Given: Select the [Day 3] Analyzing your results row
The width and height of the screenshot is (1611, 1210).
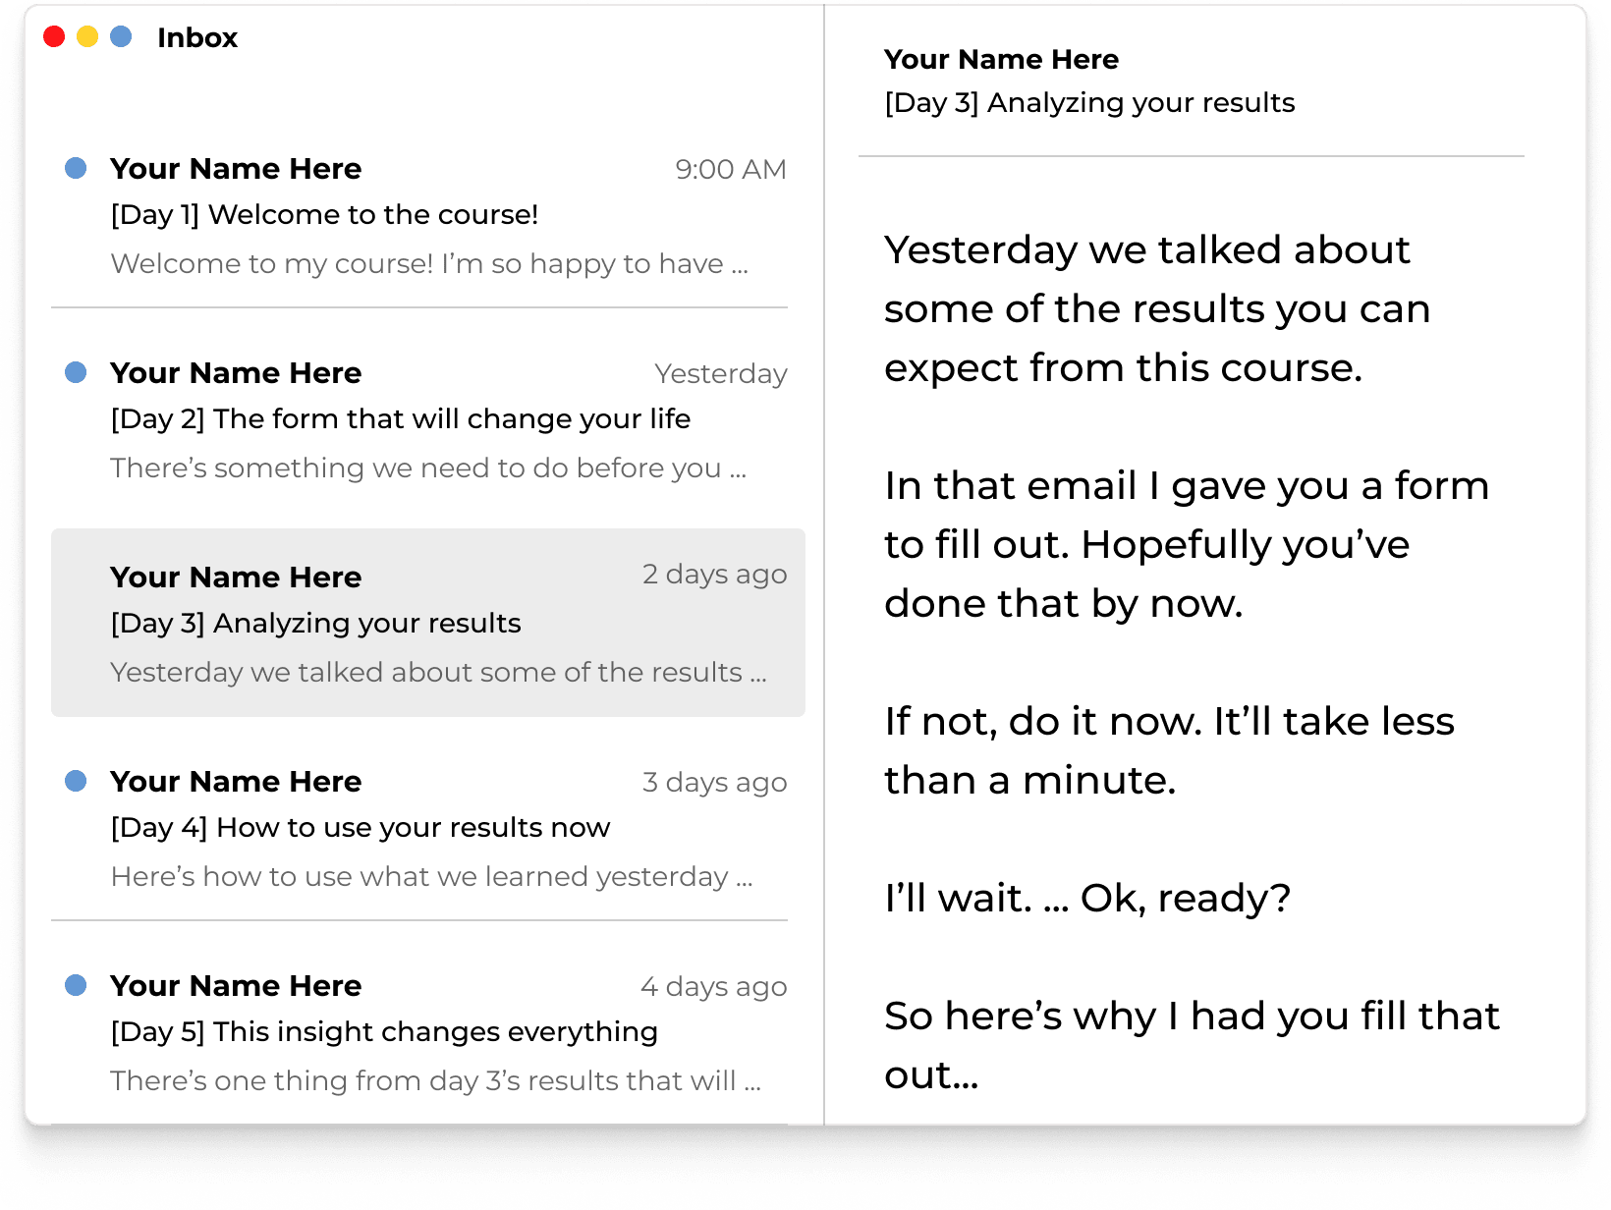Looking at the screenshot, I should [x=428, y=623].
